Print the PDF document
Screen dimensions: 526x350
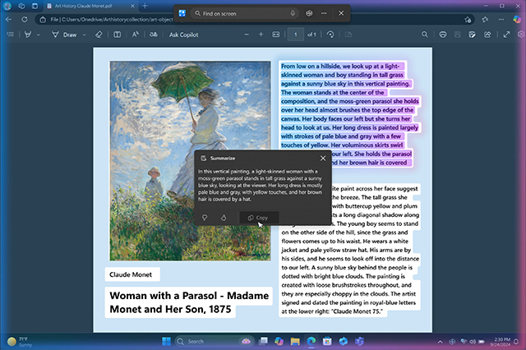tap(443, 35)
